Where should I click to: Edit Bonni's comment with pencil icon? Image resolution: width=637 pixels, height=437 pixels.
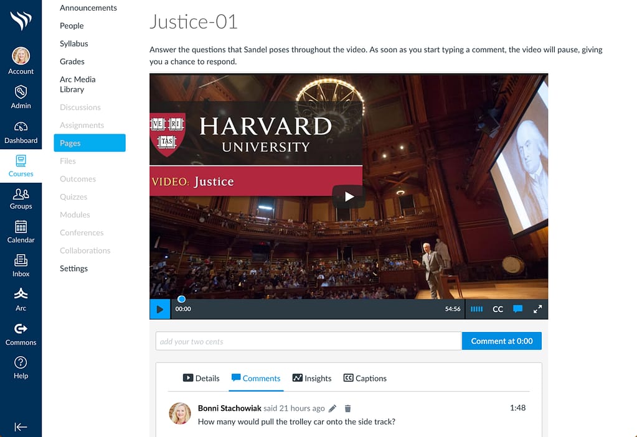(x=333, y=408)
